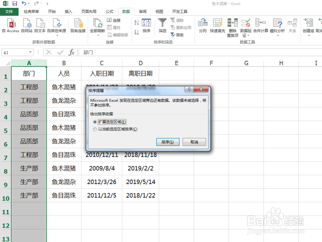Click the 排序(S) button in dialog
This screenshot has width=322, height=242.
click(x=168, y=142)
